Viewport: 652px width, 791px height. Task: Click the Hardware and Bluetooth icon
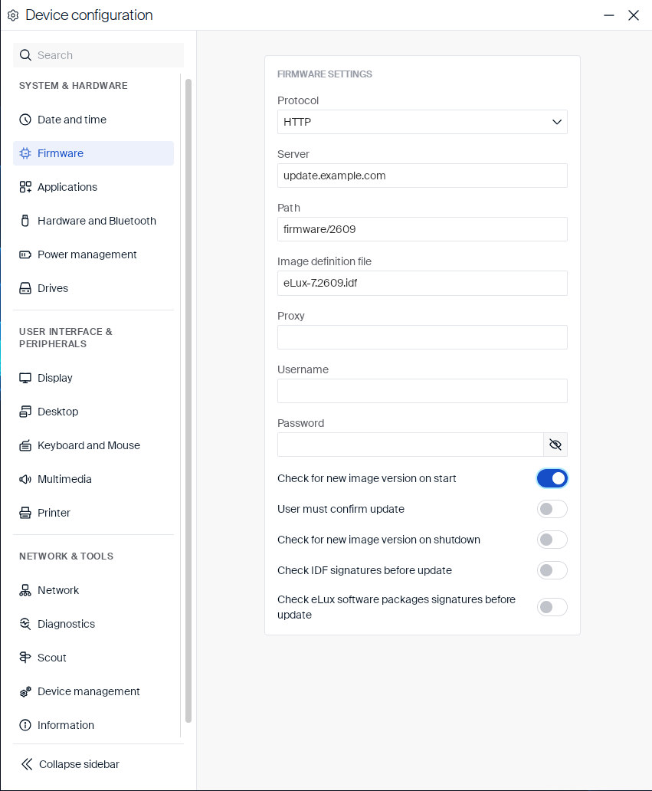(x=25, y=221)
